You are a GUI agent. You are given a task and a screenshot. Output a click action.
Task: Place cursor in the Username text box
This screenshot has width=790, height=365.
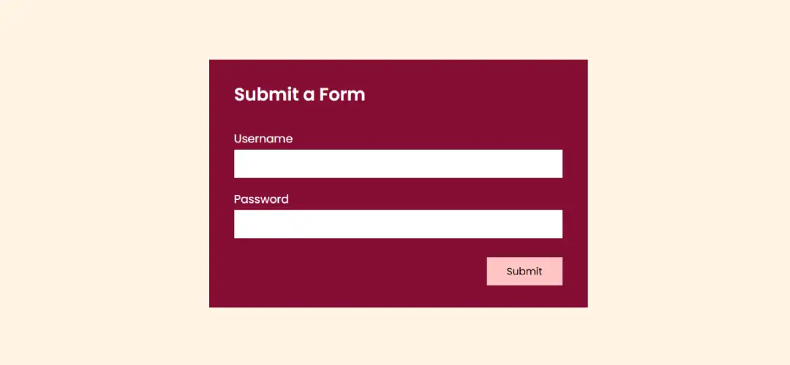click(398, 164)
